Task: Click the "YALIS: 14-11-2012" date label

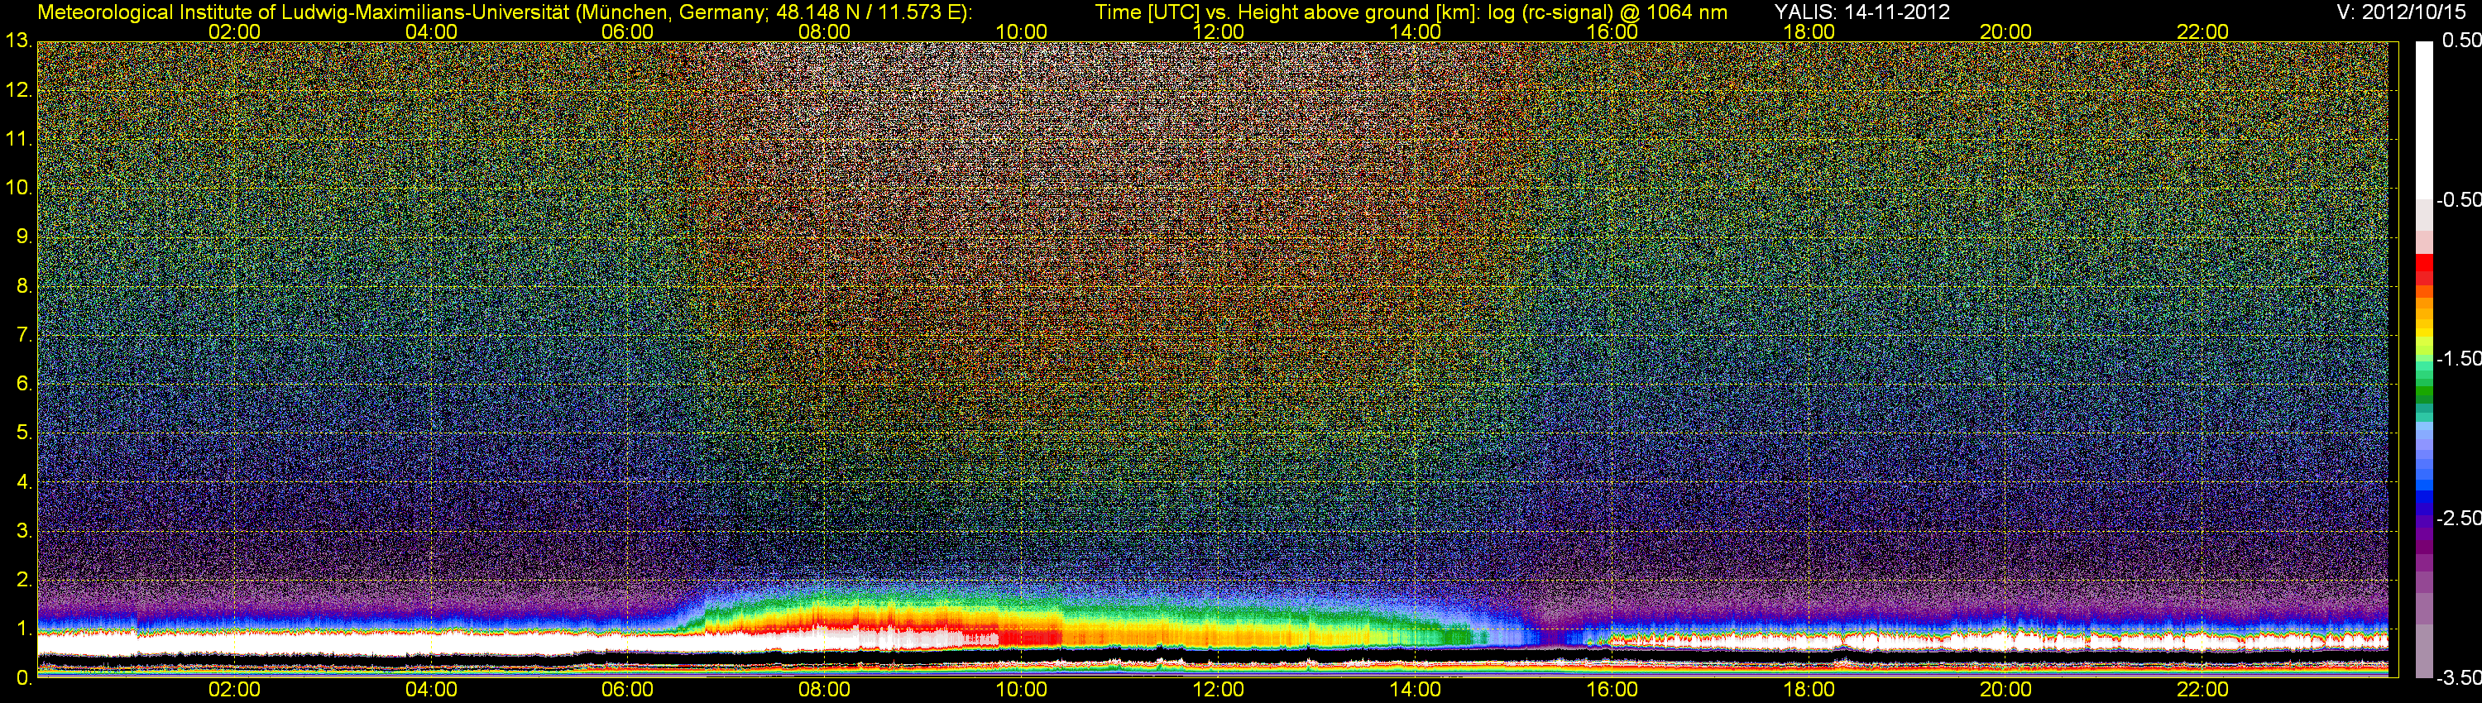Action: coord(1861,12)
